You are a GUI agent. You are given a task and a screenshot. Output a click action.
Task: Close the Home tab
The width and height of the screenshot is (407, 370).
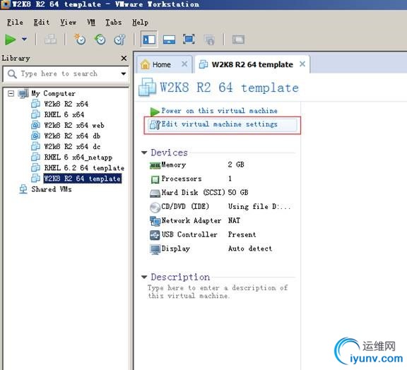click(x=184, y=64)
